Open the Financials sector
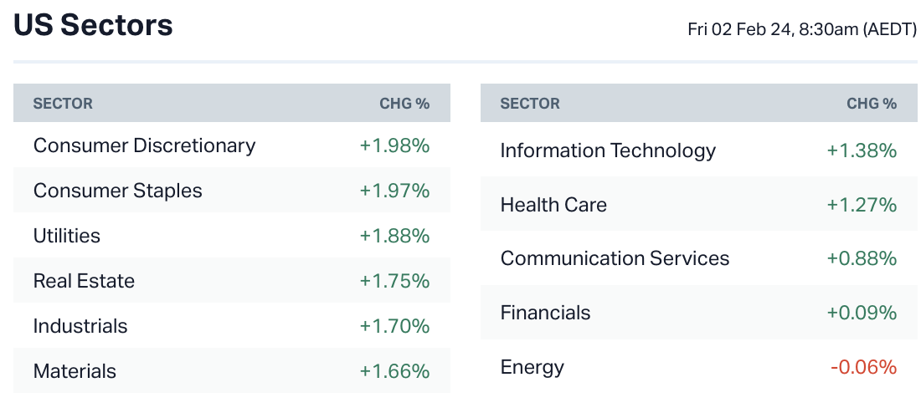The height and width of the screenshot is (413, 921). point(545,313)
